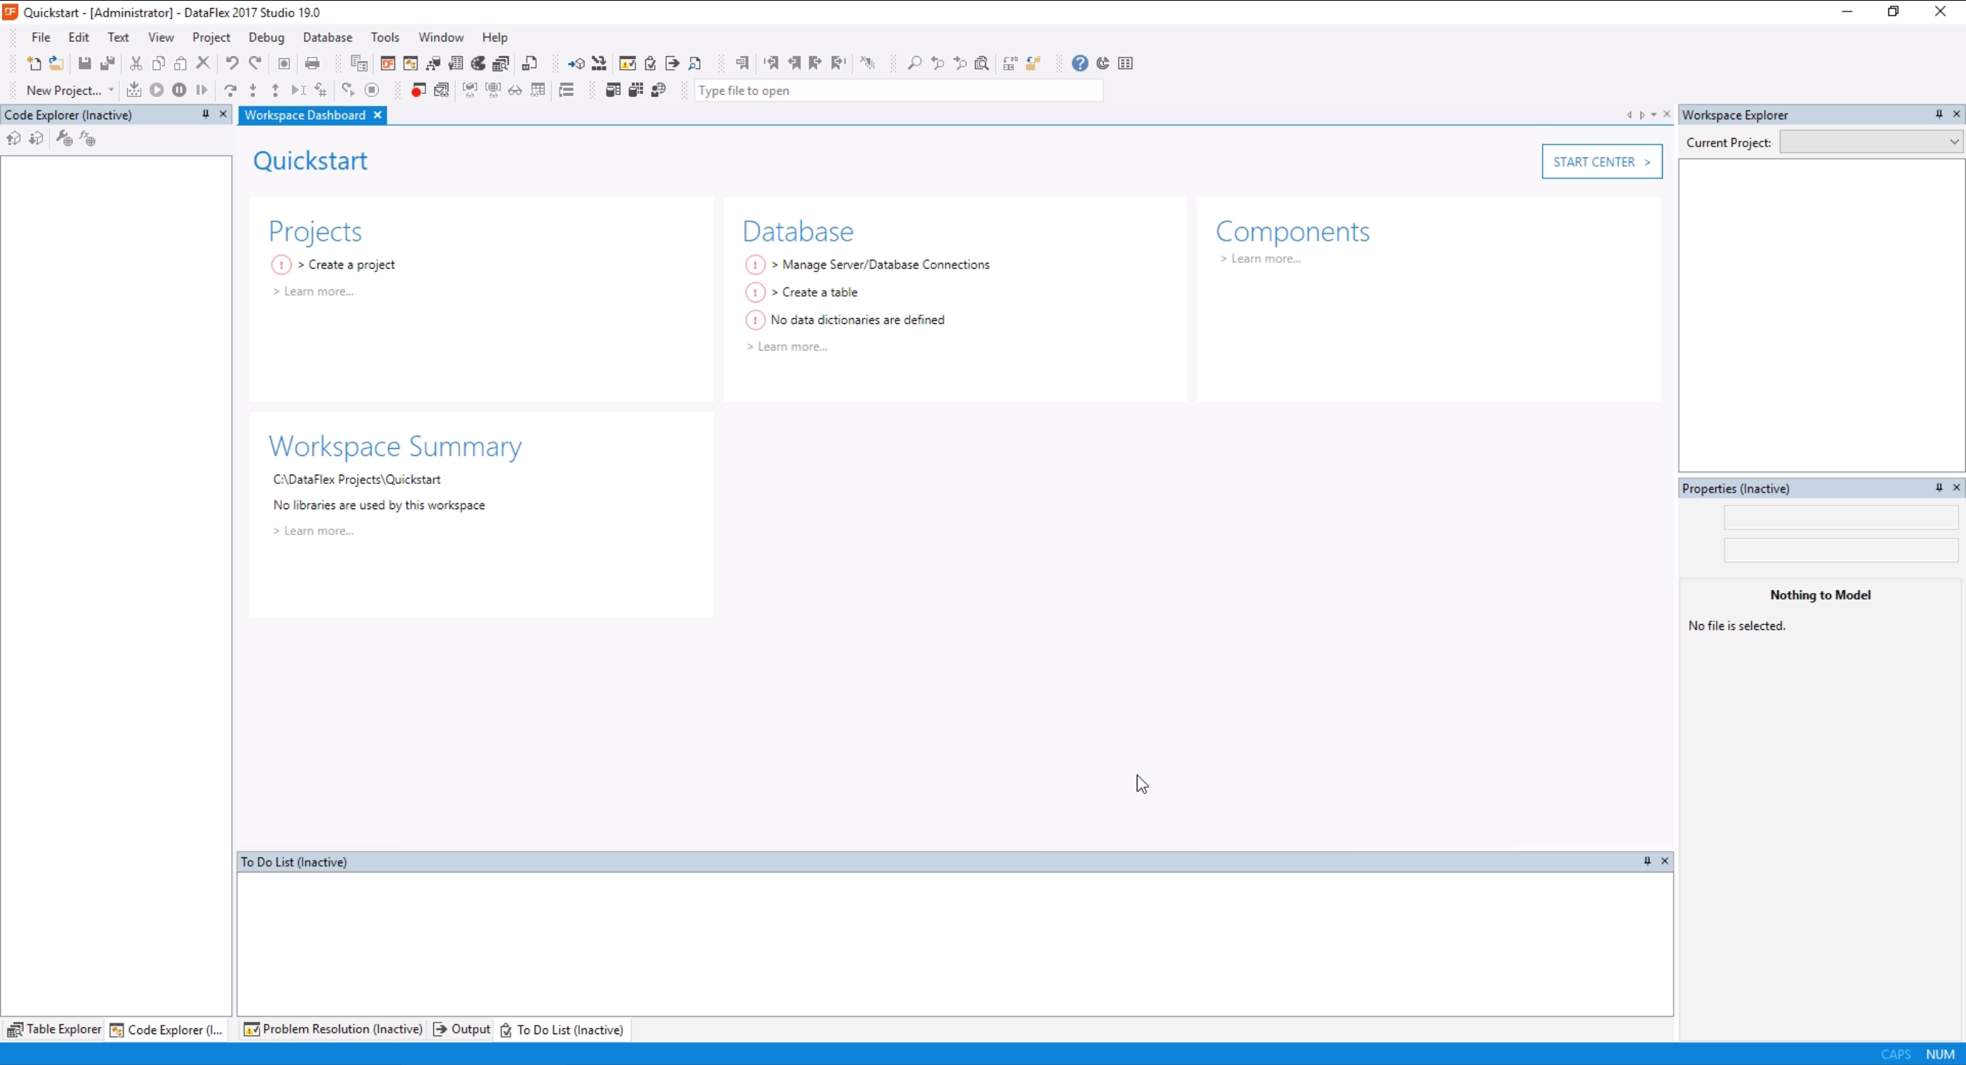Click the Type file to open field
The height and width of the screenshot is (1065, 1966).
897,90
